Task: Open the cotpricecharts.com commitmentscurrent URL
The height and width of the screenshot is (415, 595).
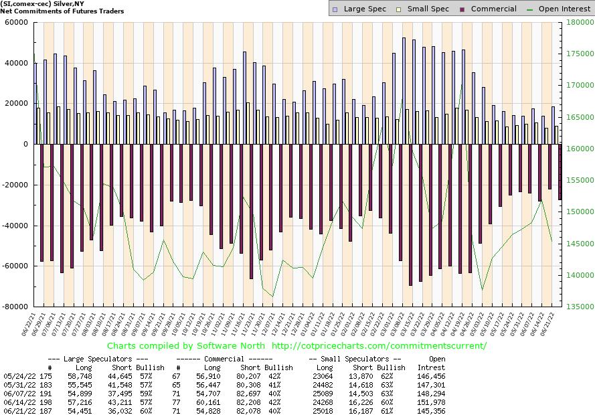Action: (x=378, y=346)
